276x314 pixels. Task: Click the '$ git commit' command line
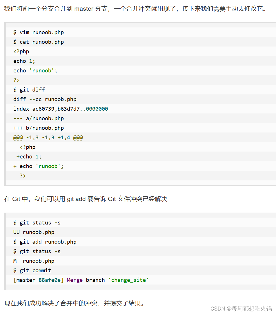pos(32,270)
